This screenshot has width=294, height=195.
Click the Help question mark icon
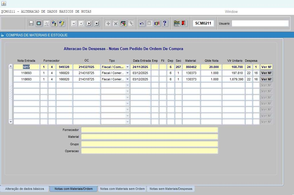coord(165,23)
